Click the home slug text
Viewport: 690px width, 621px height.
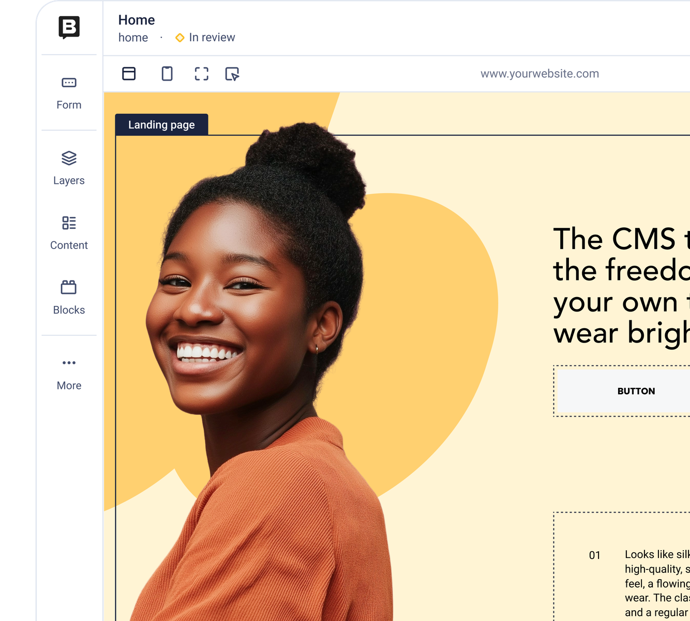point(133,38)
